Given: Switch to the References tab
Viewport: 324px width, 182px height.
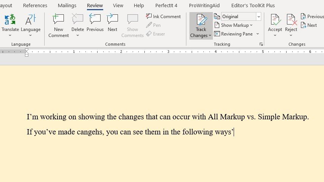Looking at the screenshot, I should click(x=35, y=6).
